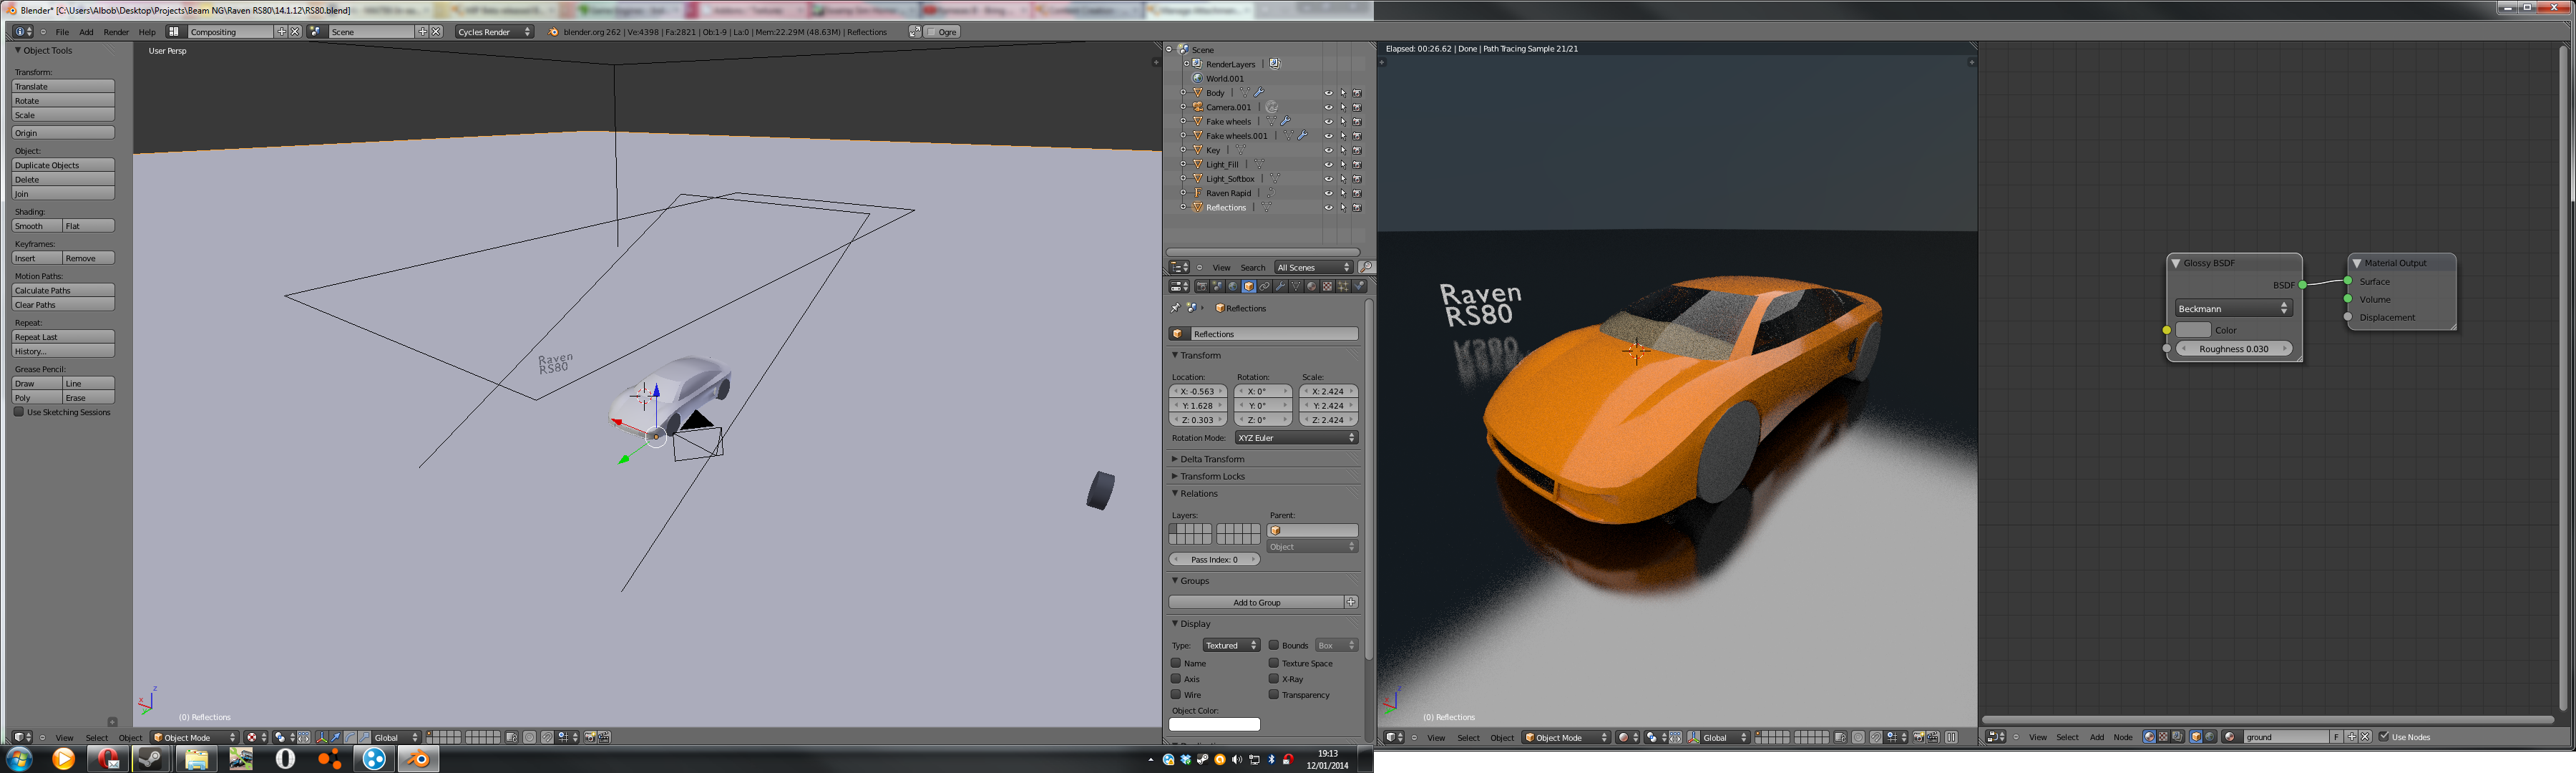Open Render properties tab camera icon
Screen dimensions: 2576x773
point(1202,286)
